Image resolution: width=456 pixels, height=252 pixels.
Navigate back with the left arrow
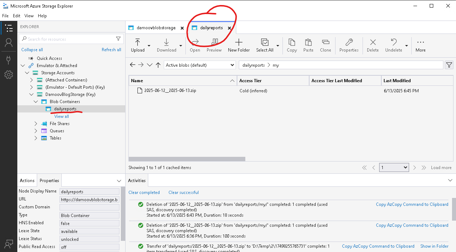coord(132,65)
